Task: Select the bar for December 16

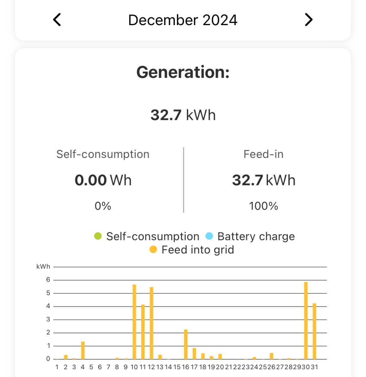Action: coord(186,344)
